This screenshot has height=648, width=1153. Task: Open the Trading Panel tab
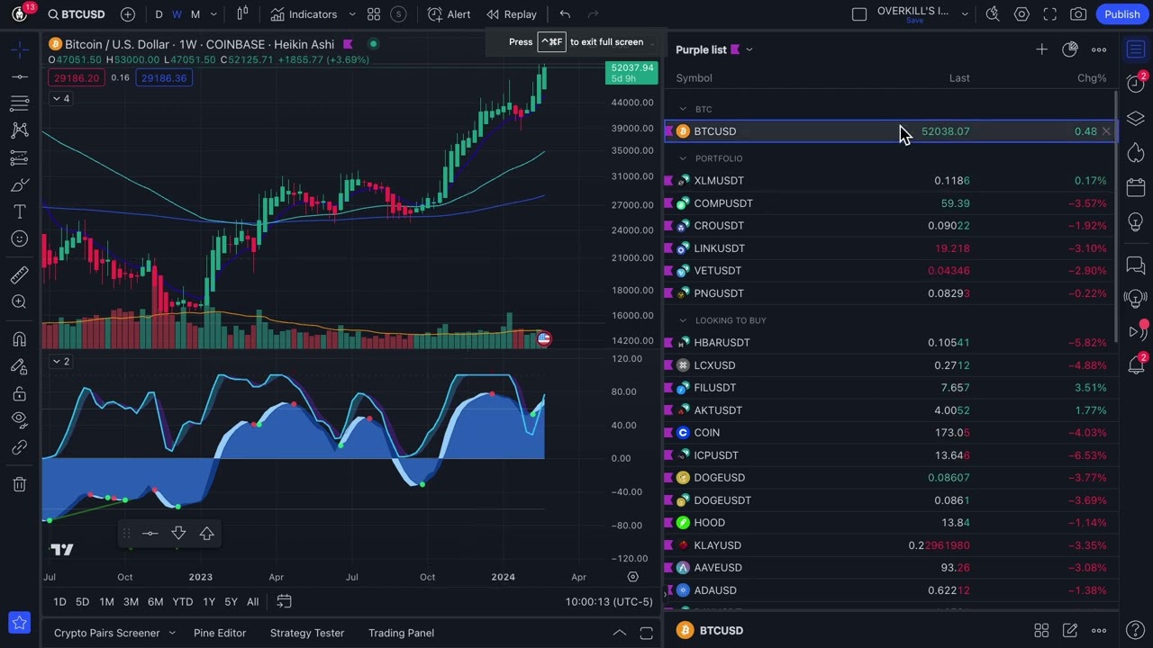(x=401, y=633)
